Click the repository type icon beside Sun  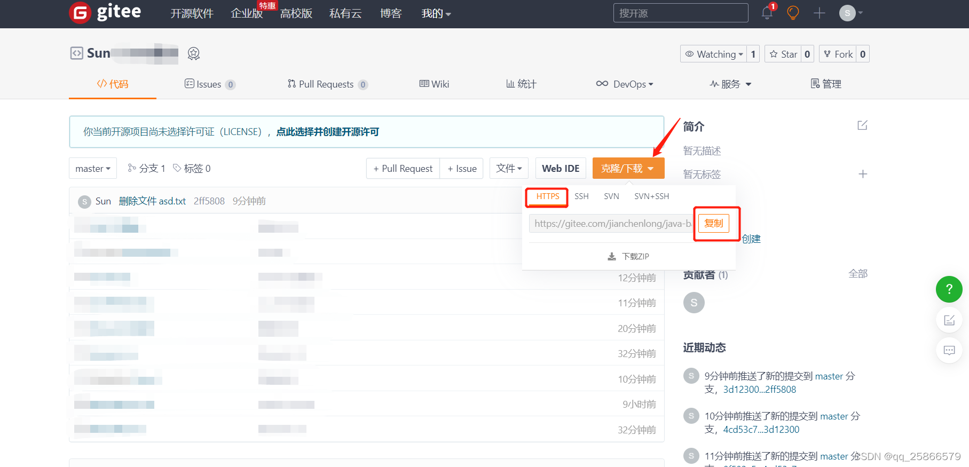pos(76,53)
